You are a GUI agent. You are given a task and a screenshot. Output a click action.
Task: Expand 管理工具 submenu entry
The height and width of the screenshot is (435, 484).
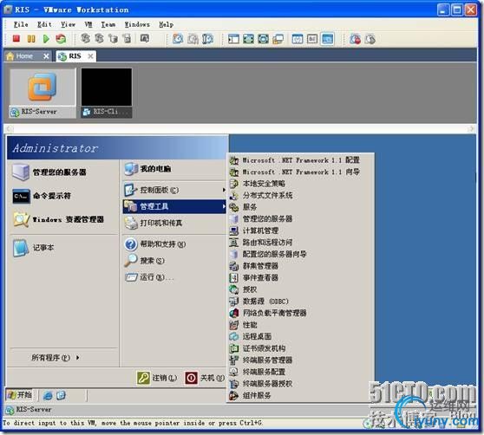coord(174,206)
